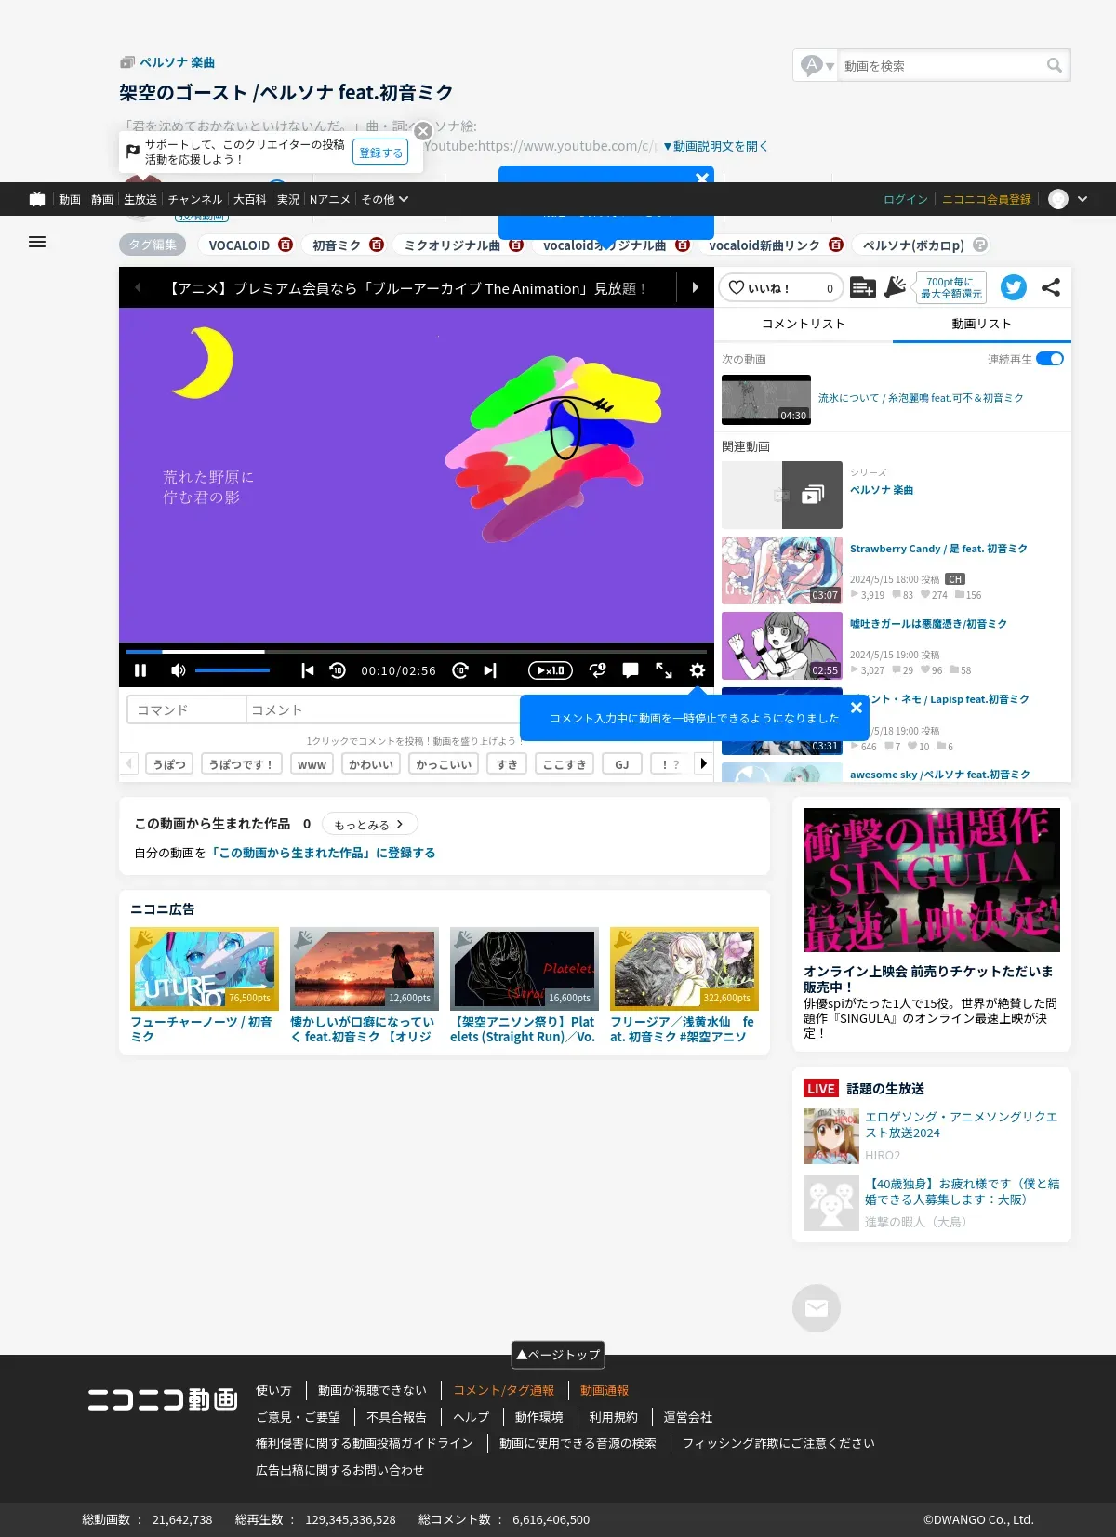Open dictionary icon beside VOCALOID tag
The image size is (1116, 1537).
286,245
